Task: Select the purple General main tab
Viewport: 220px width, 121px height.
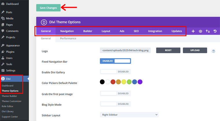Action: [46, 31]
